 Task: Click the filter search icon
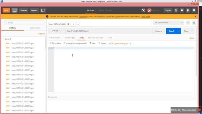point(5,22)
